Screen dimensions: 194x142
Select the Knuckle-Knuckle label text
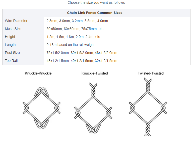(x=38, y=73)
